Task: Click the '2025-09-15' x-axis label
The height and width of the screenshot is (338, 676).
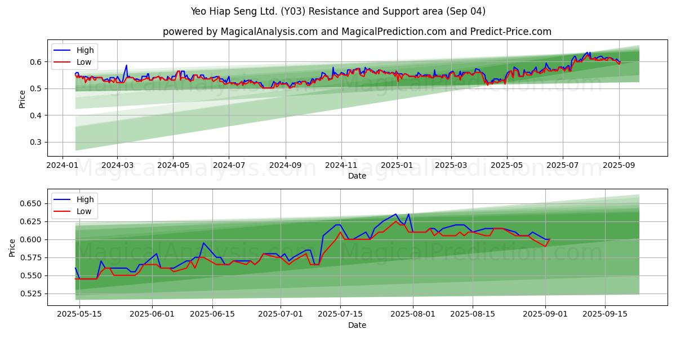Action: click(605, 314)
